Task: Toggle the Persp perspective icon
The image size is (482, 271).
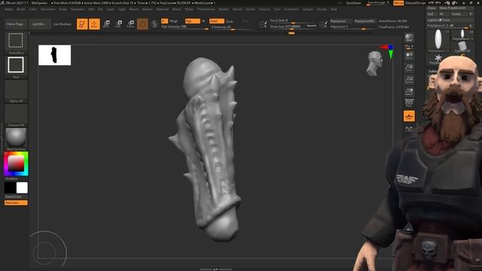Action: [x=409, y=103]
